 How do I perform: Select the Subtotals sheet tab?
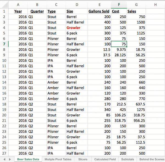pyautogui.click(x=128, y=159)
